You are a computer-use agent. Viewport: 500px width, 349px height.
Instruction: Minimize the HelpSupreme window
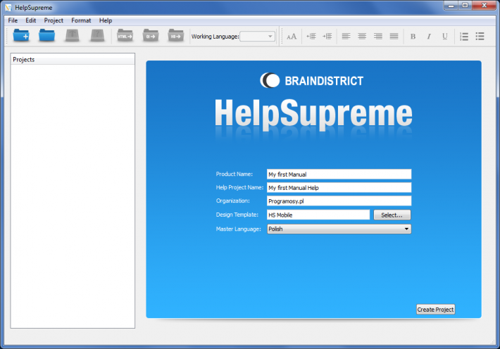pyautogui.click(x=451, y=6)
